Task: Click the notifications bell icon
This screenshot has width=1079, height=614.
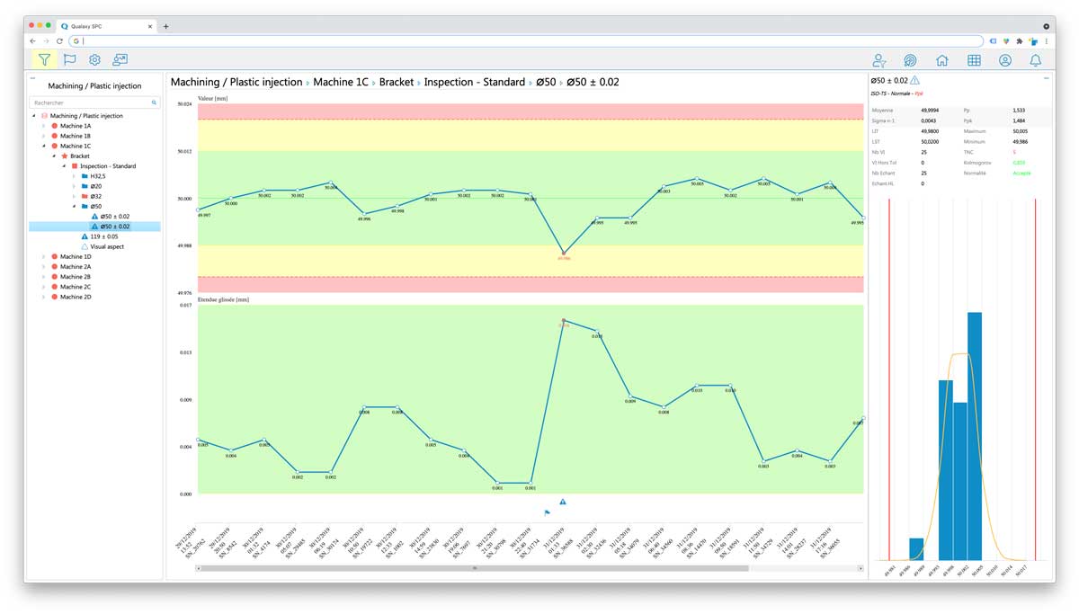Action: click(x=1036, y=60)
